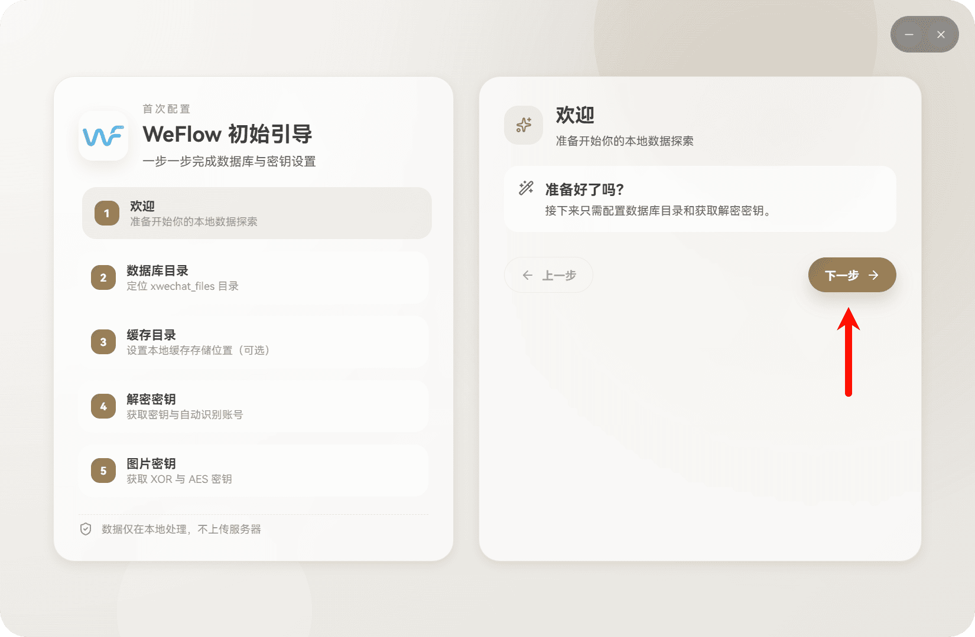Select the 欢迎 step in the sidebar

(256, 213)
